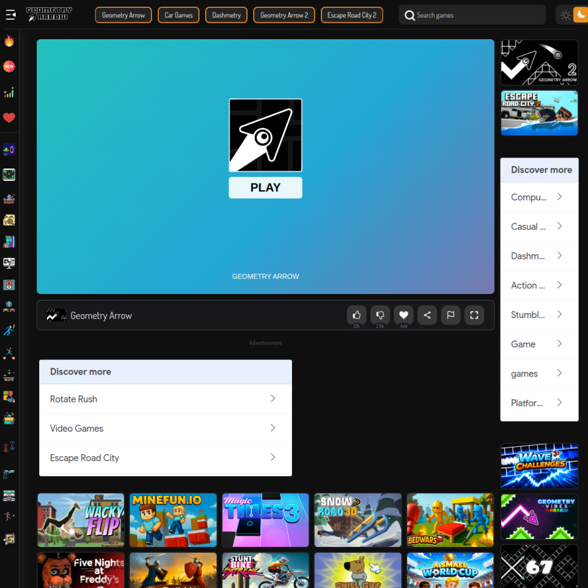This screenshot has width=588, height=588.
Task: Open the Bedwars game thumbnail
Action: [x=450, y=520]
